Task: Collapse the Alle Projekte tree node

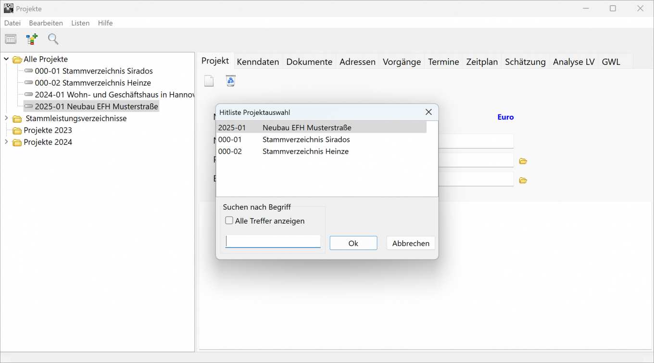Action: click(6, 59)
